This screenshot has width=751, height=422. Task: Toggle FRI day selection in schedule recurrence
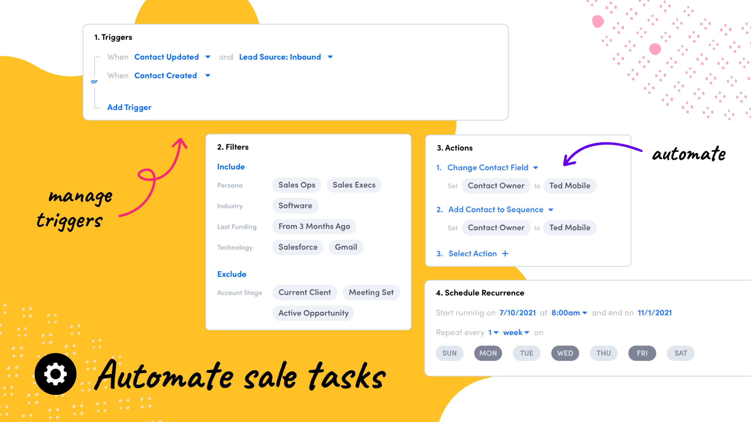(643, 353)
